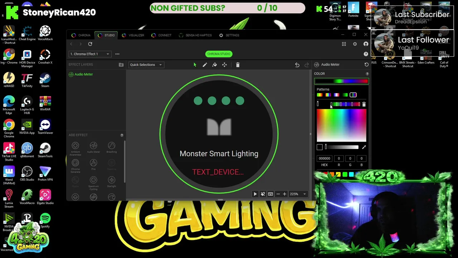The width and height of the screenshot is (458, 258).
Task: Open help for Chroma Studio
Action: pos(366,54)
